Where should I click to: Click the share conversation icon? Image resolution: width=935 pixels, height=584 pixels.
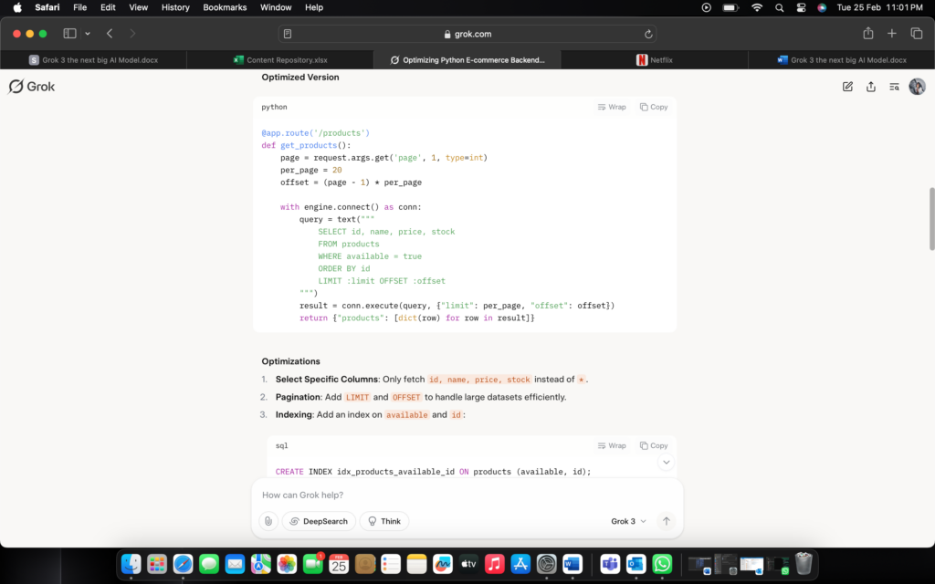[x=871, y=87]
